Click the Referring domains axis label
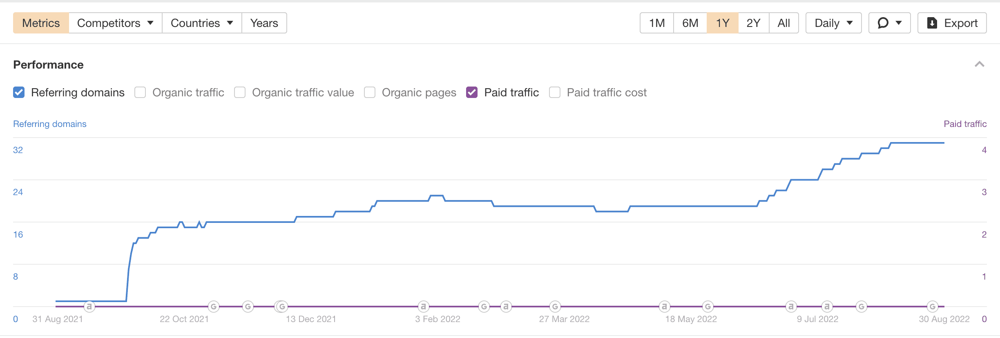This screenshot has height=338, width=1000. [50, 124]
